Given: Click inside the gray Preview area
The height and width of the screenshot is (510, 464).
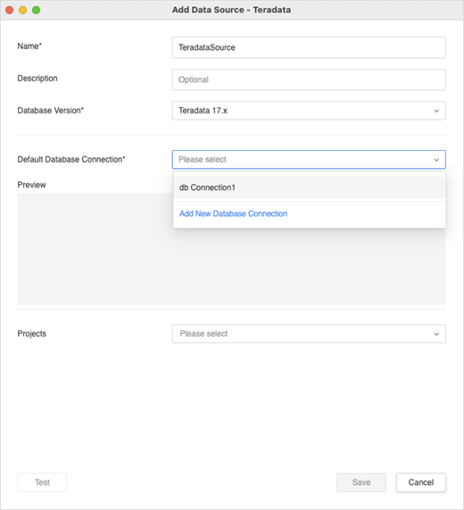Looking at the screenshot, I should click(95, 249).
